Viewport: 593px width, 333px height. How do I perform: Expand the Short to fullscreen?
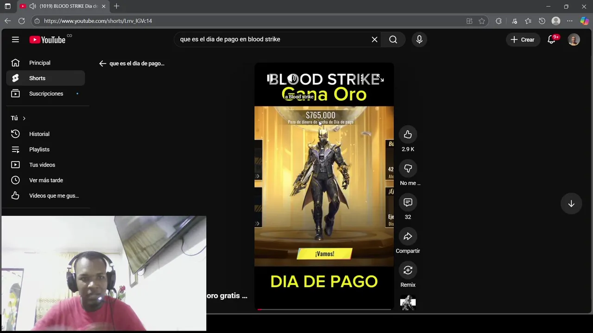click(380, 79)
